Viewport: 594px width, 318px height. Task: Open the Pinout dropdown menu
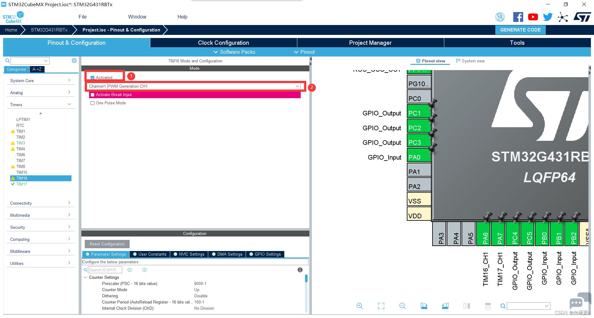pos(304,52)
